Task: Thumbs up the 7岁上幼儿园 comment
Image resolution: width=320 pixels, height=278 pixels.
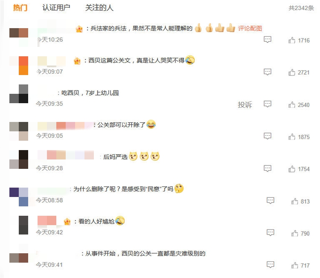Action: [x=292, y=104]
